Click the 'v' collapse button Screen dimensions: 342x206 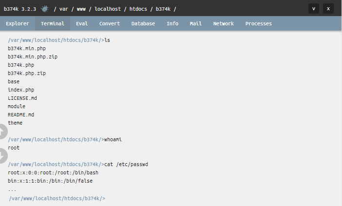314,9
